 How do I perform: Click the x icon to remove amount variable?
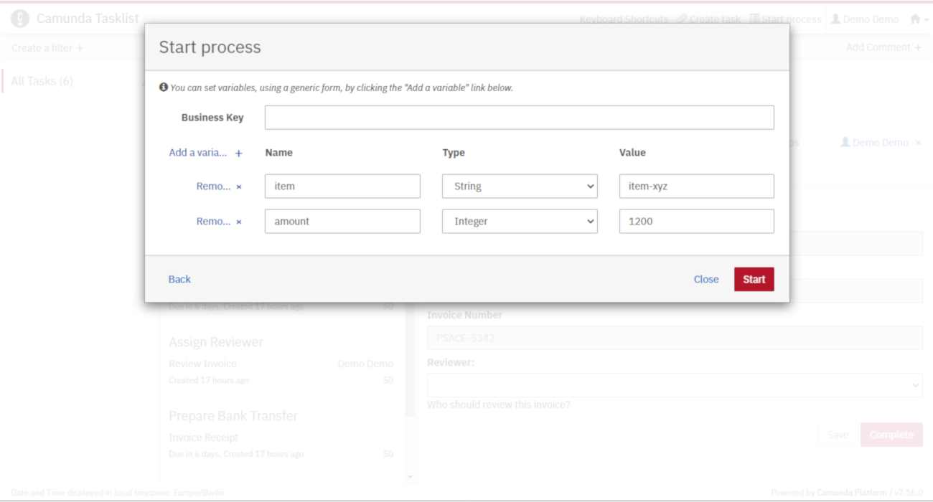pos(239,222)
